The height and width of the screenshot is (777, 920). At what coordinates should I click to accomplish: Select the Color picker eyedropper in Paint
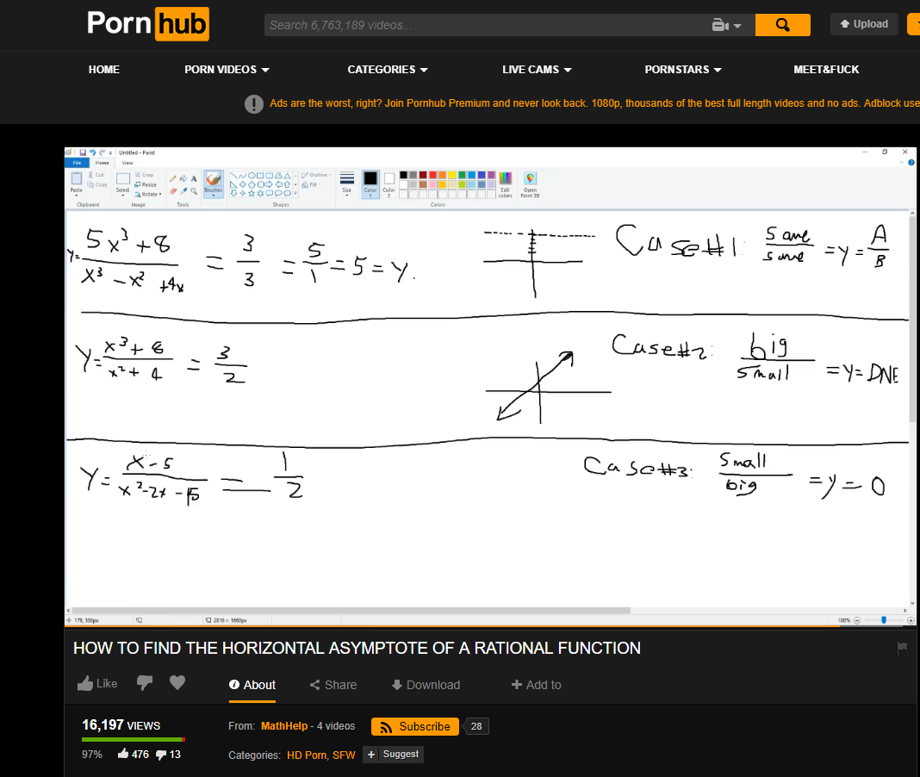(183, 191)
